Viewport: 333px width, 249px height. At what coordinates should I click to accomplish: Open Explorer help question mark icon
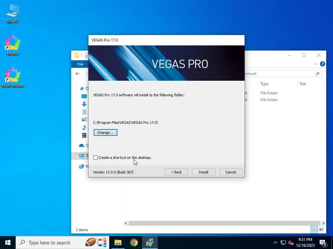tap(322, 64)
